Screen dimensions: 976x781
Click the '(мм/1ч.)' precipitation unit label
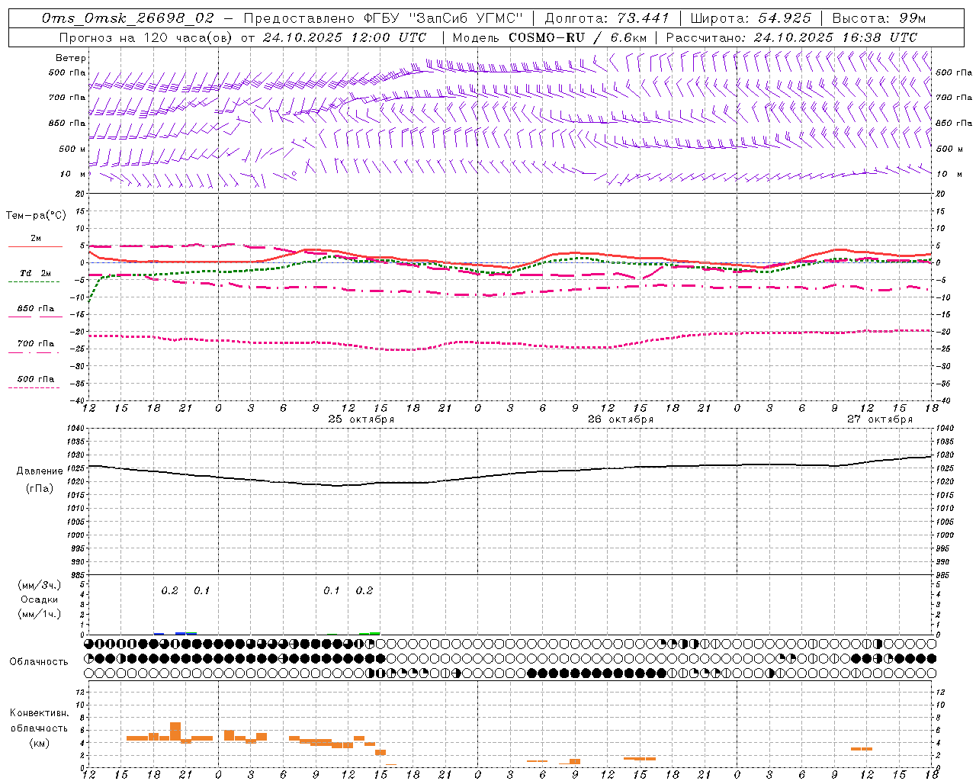(38, 614)
